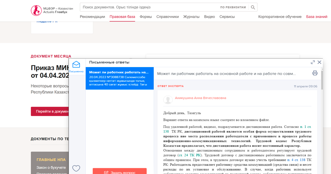Open Корпоративное обучение link
The width and height of the screenshot is (331, 174).
point(280,17)
